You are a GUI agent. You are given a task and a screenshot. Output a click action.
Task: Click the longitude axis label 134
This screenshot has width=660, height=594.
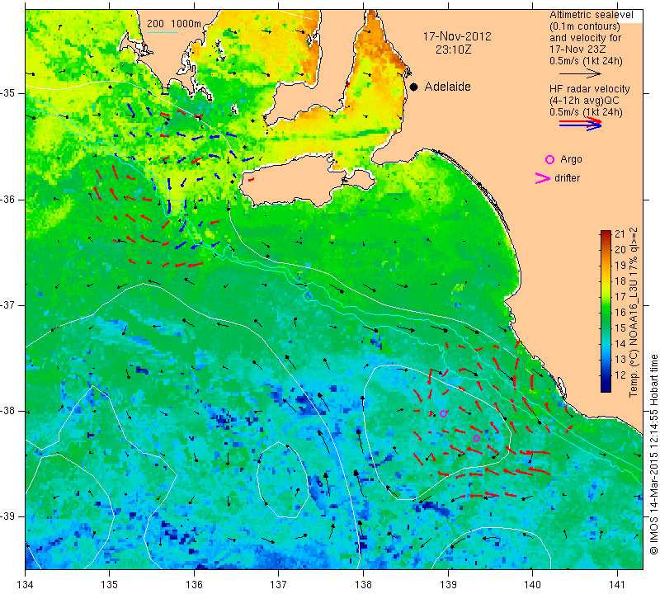click(x=26, y=584)
